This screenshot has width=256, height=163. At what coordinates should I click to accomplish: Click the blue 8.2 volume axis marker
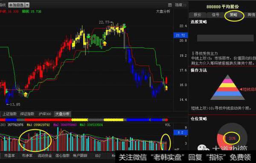tap(180, 132)
